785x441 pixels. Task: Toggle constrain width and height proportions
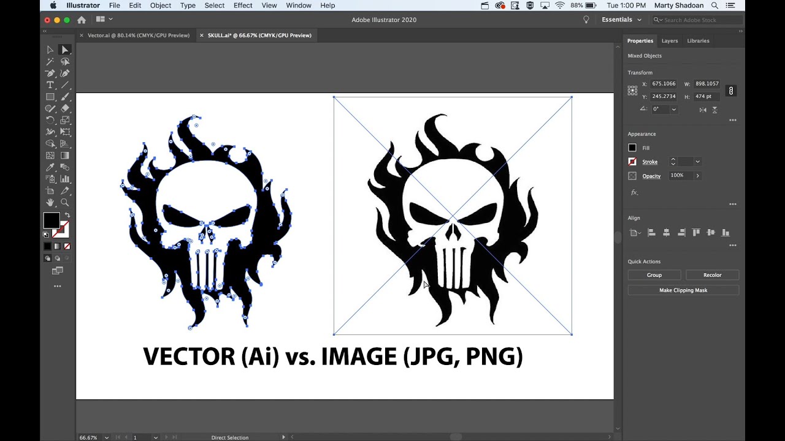730,91
